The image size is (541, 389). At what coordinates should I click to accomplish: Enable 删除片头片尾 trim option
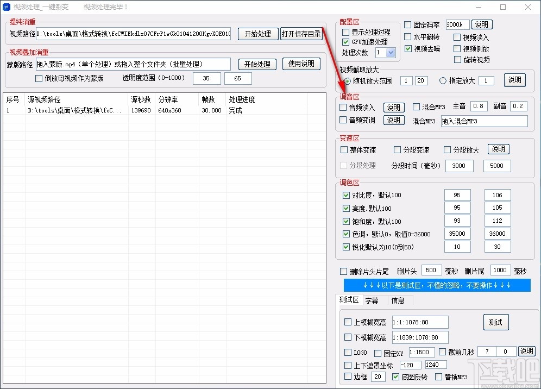coord(343,270)
